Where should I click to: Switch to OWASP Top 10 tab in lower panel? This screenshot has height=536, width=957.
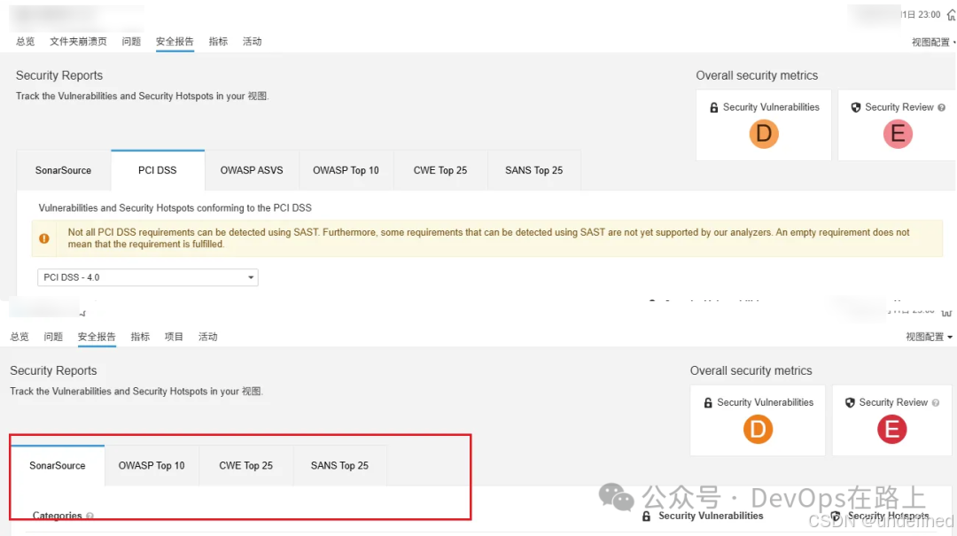click(x=152, y=466)
